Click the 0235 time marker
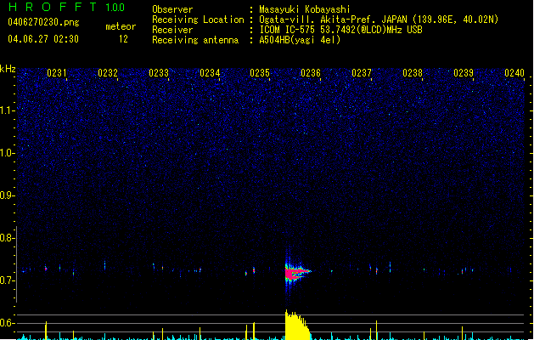The height and width of the screenshot is (340, 534). [x=260, y=73]
